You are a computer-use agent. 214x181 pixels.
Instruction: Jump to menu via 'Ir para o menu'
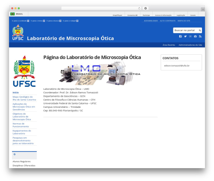[38, 21]
